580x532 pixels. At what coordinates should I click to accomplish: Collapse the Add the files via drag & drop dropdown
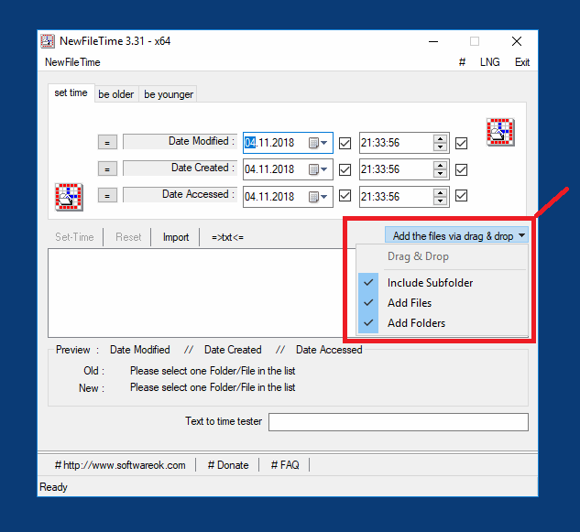pyautogui.click(x=456, y=235)
